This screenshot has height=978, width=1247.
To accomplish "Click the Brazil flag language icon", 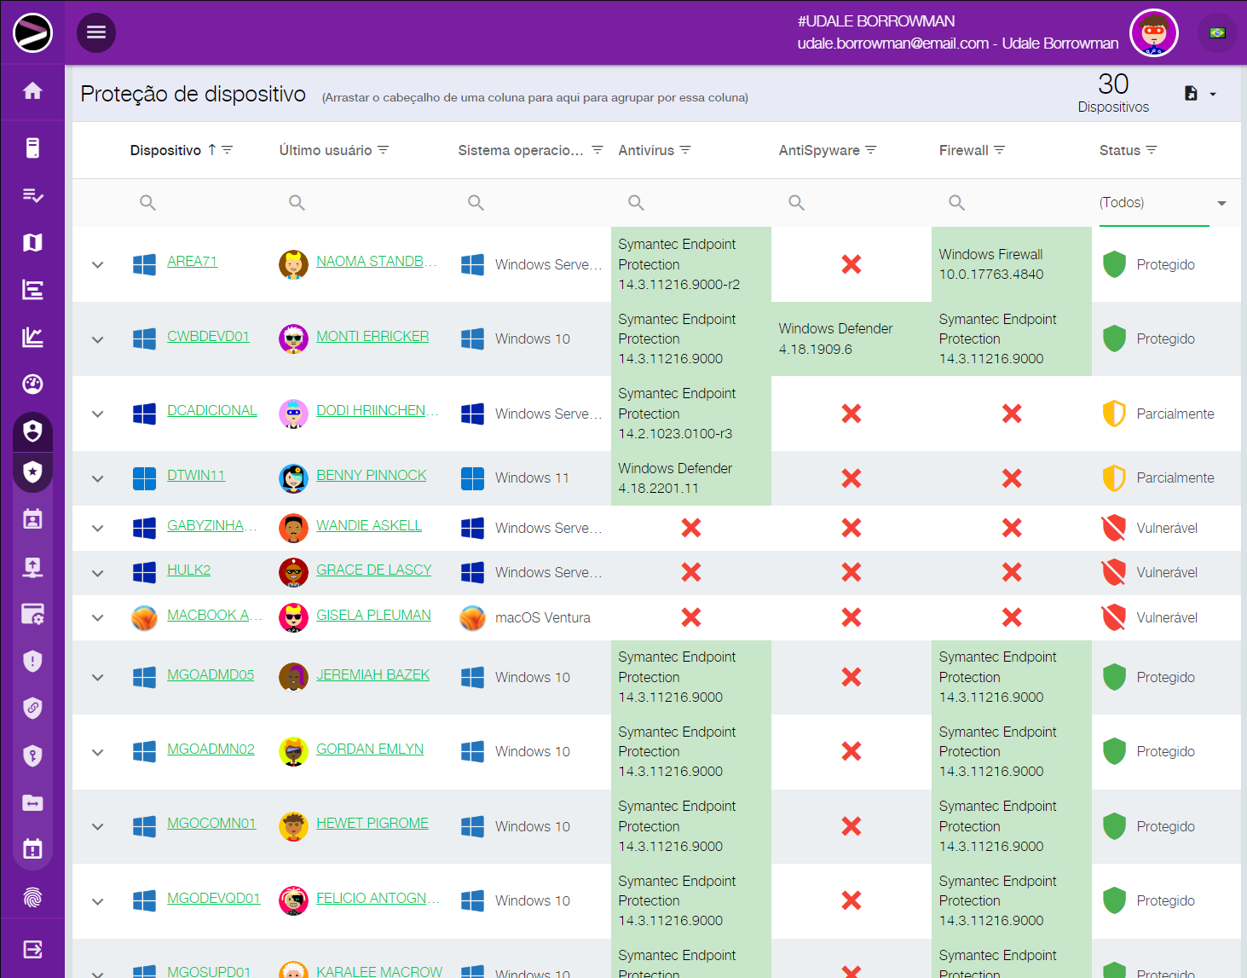I will 1217,32.
